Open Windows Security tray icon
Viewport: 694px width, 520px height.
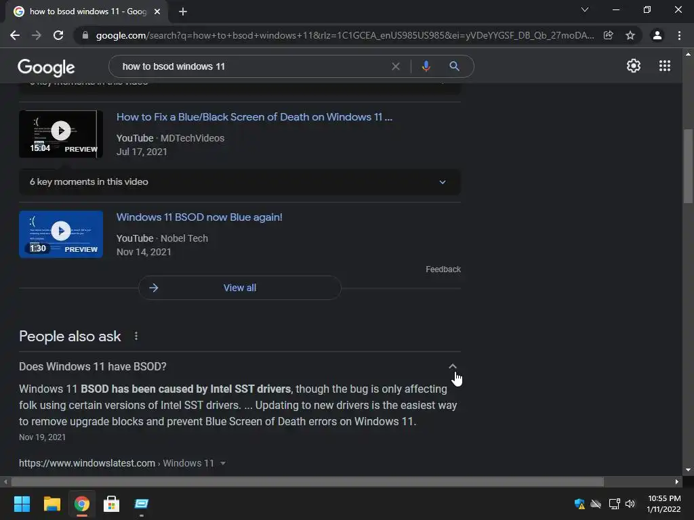point(579,504)
